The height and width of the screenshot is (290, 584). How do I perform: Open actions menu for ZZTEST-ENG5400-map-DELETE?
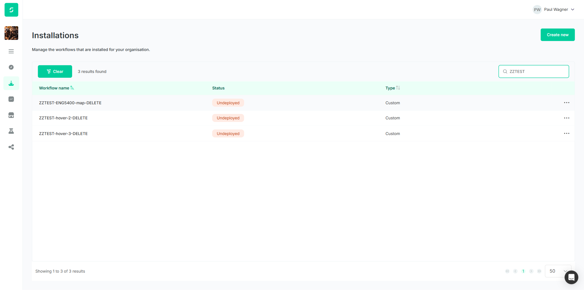click(567, 103)
